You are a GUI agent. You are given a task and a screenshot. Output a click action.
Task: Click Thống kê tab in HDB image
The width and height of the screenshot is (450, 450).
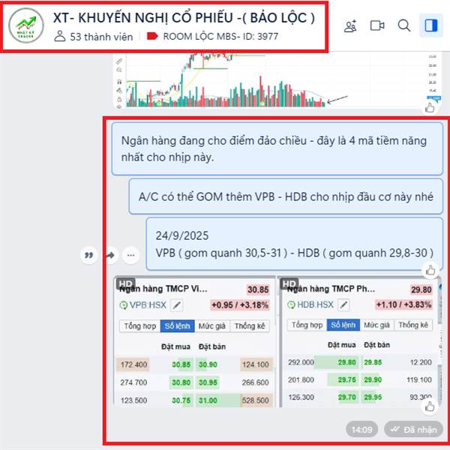tap(413, 325)
